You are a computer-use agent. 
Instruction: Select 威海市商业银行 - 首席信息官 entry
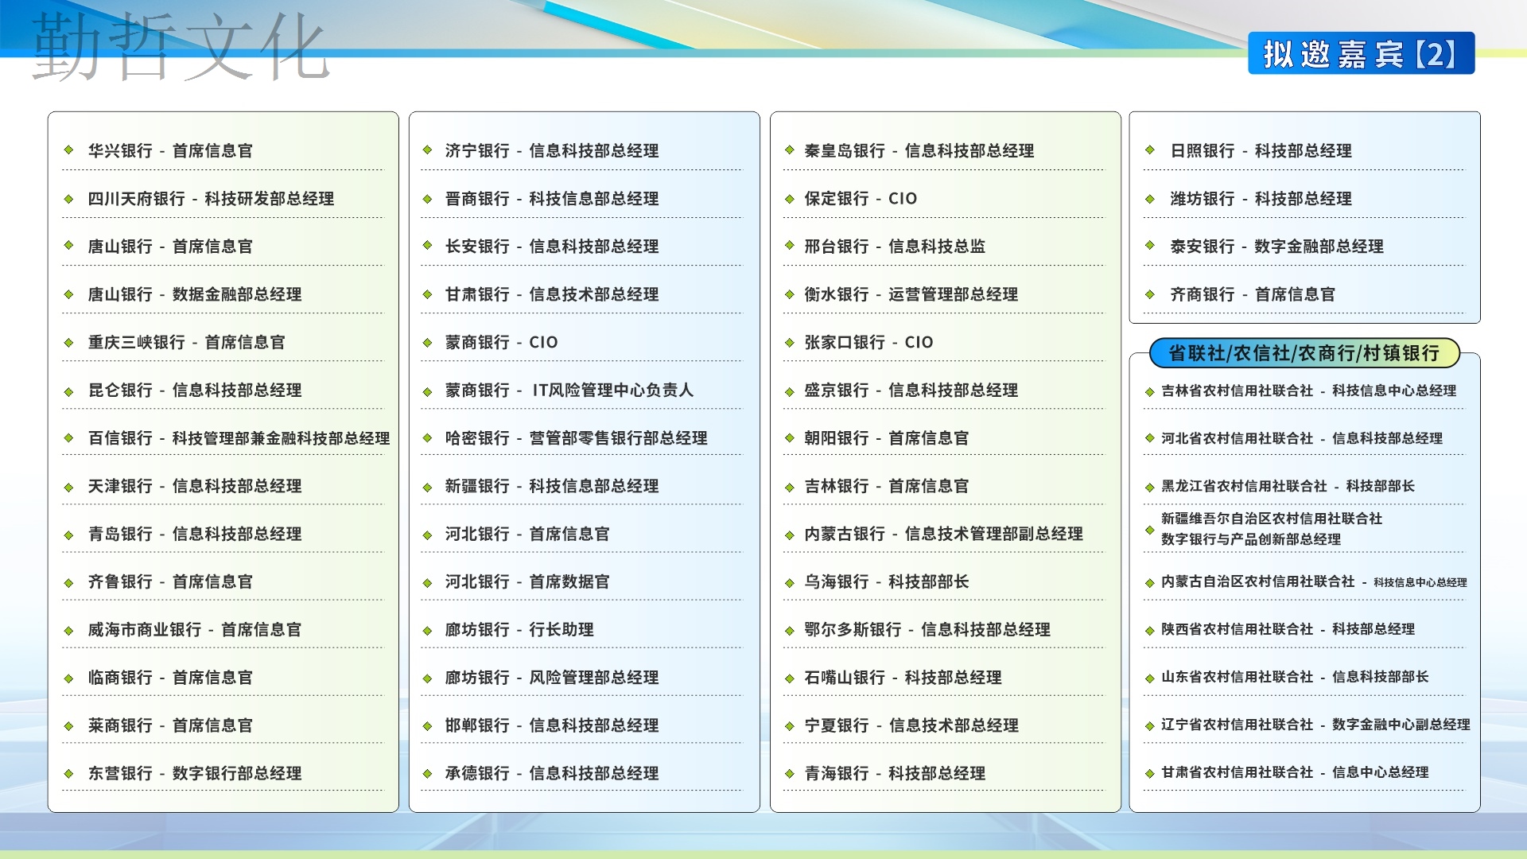(195, 629)
